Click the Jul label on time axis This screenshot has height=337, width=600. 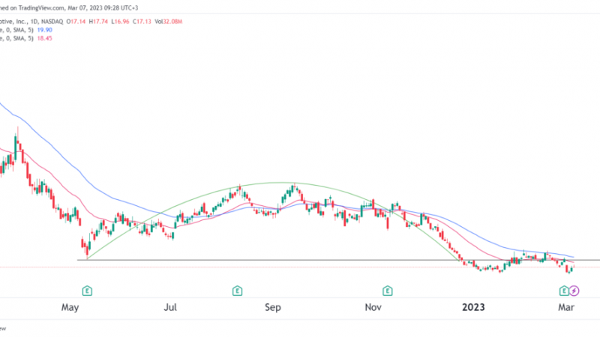coord(170,307)
